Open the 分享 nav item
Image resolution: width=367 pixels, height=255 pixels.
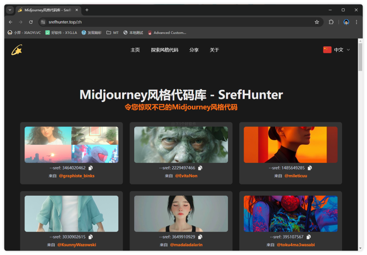click(x=194, y=50)
